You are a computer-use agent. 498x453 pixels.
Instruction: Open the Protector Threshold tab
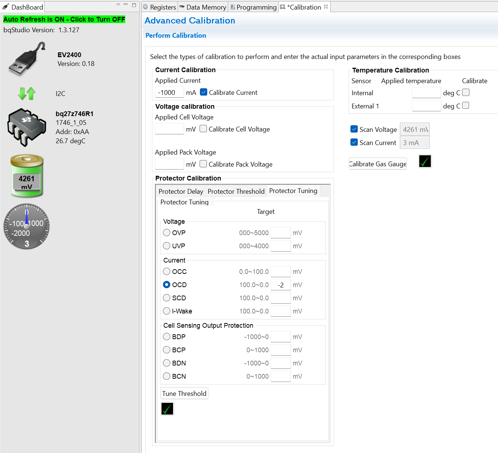[236, 191]
